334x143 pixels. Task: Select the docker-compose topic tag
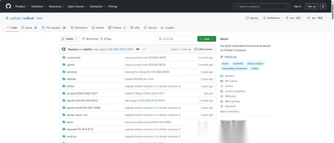coord(255,63)
